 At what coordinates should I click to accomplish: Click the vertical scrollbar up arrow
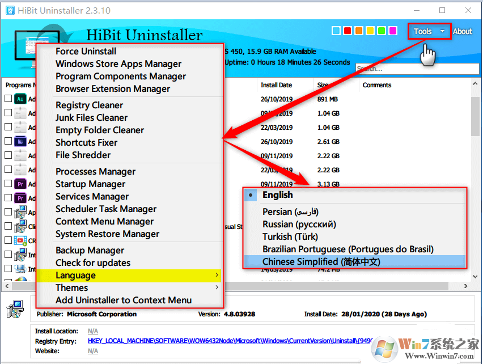(475, 83)
